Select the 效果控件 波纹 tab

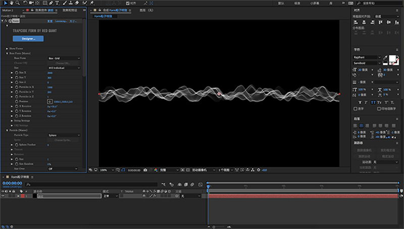(44, 10)
